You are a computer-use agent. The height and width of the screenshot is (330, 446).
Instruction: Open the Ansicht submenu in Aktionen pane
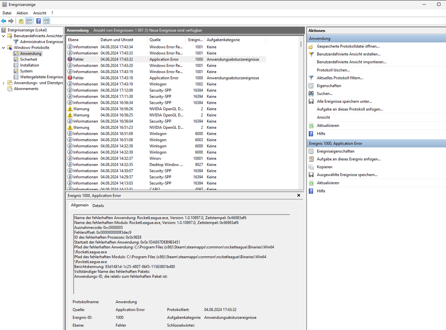324,117
